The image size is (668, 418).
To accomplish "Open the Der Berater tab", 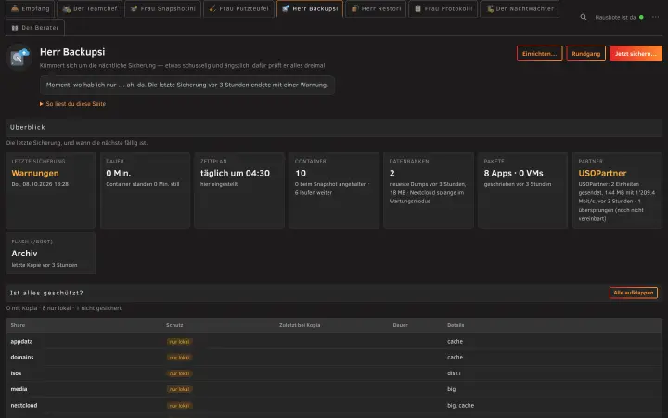I will [35, 27].
